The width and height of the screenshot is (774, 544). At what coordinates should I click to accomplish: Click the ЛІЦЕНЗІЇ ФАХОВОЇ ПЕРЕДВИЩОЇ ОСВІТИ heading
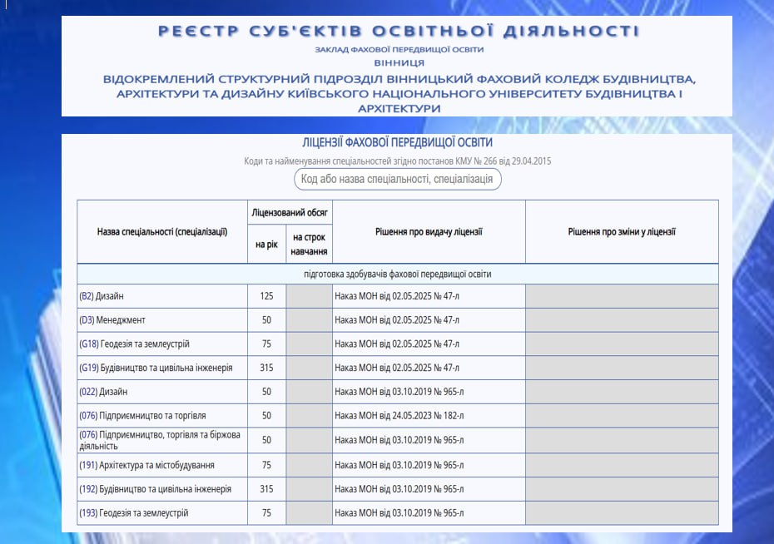[x=397, y=142]
